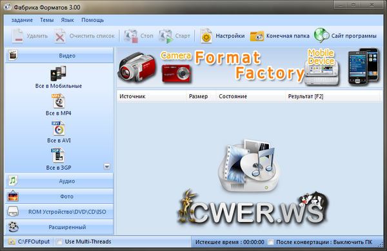Expand the Фото section
Image resolution: width=387 pixels, height=251 pixels.
(59, 196)
